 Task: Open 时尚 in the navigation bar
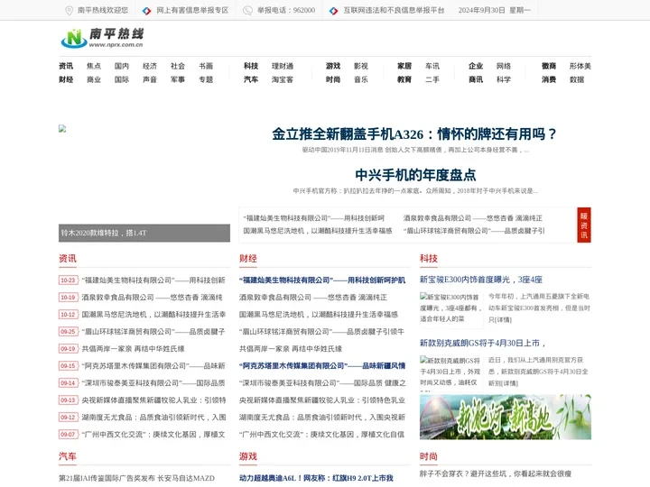333,79
